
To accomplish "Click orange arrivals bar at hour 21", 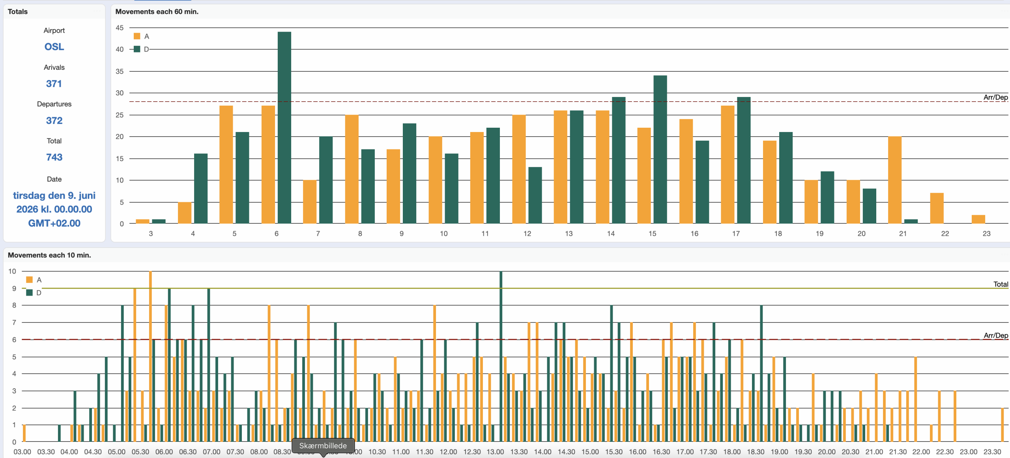I will click(x=894, y=179).
